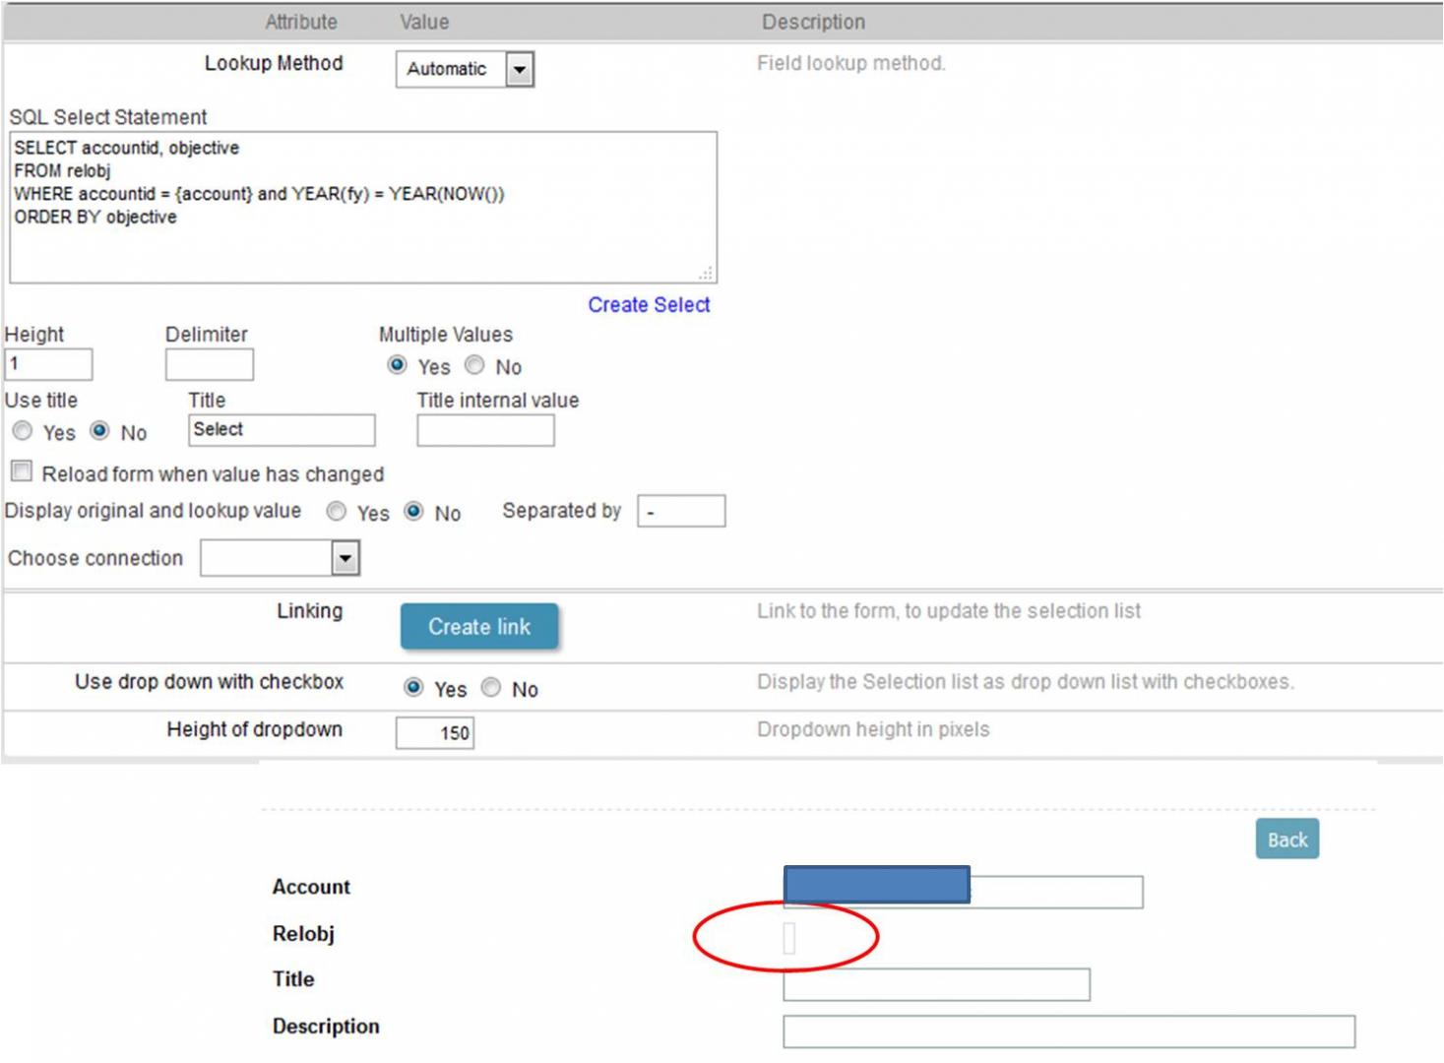Click the Title field containing Select
The height and width of the screenshot is (1063, 1444).
coord(281,430)
